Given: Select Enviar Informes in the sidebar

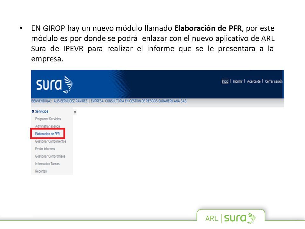Looking at the screenshot, I should pos(45,149).
